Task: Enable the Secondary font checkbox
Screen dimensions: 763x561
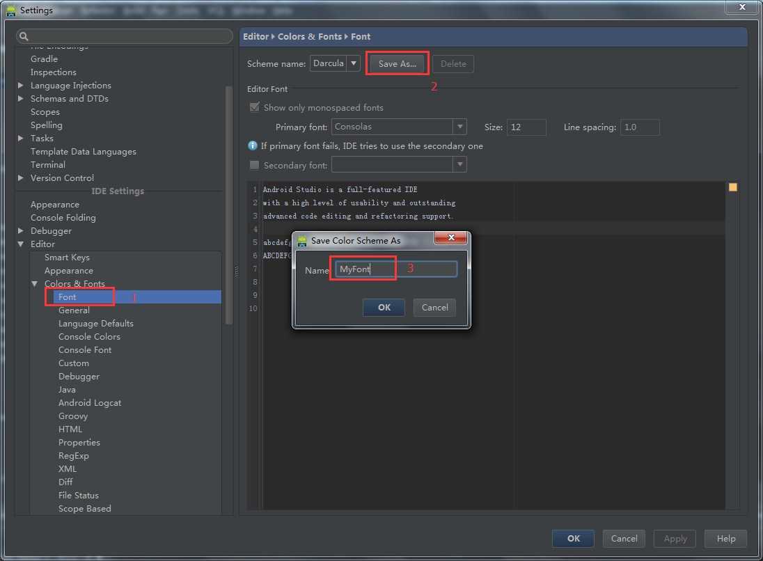Action: point(254,165)
